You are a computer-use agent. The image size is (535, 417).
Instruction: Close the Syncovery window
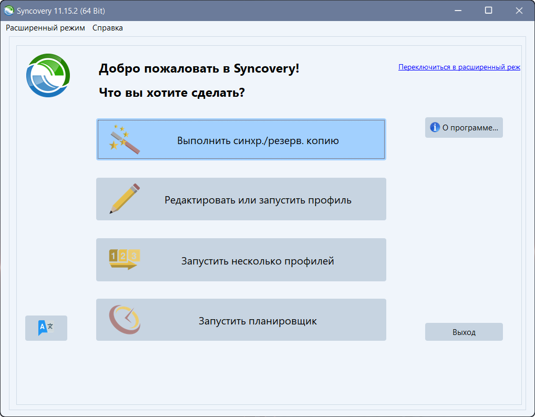(519, 11)
